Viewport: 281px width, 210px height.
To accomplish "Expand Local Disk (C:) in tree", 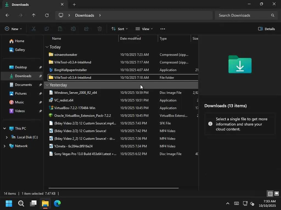I will point(7,137).
